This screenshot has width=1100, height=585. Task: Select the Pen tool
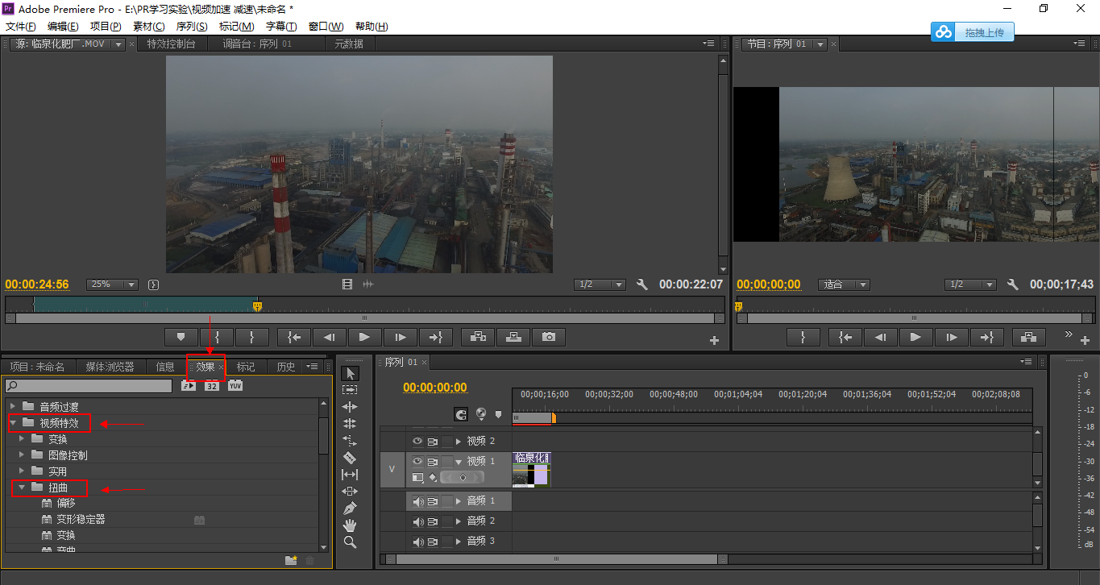[350, 508]
